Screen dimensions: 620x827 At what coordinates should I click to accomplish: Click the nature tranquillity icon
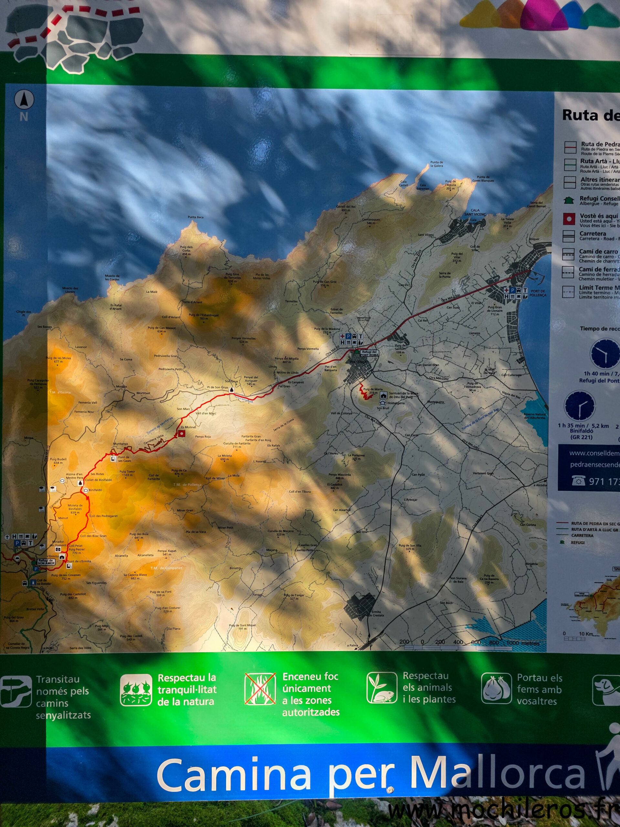(x=136, y=690)
